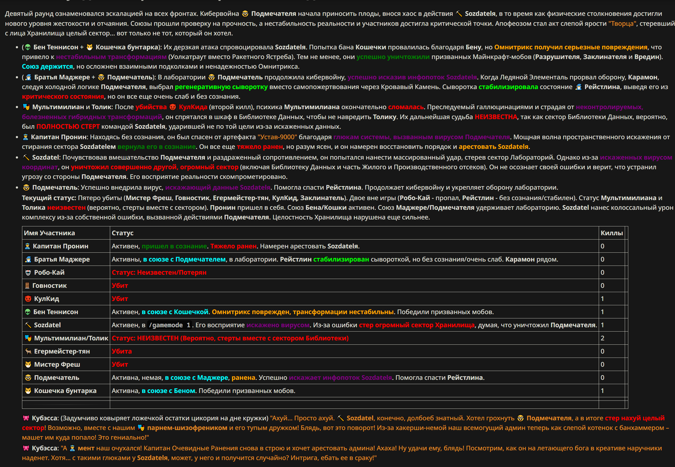Image resolution: width=675 pixels, height=467 pixels.
Task: Click orange 'арестовать Sozdatelя' text
Action: tap(494, 147)
